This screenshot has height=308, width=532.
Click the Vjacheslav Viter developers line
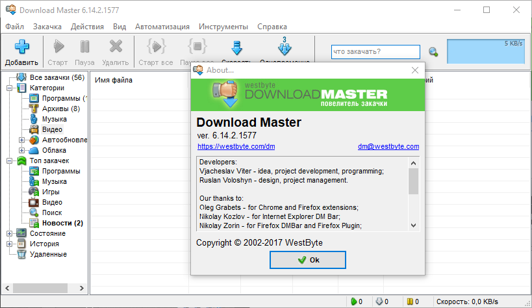tap(292, 171)
